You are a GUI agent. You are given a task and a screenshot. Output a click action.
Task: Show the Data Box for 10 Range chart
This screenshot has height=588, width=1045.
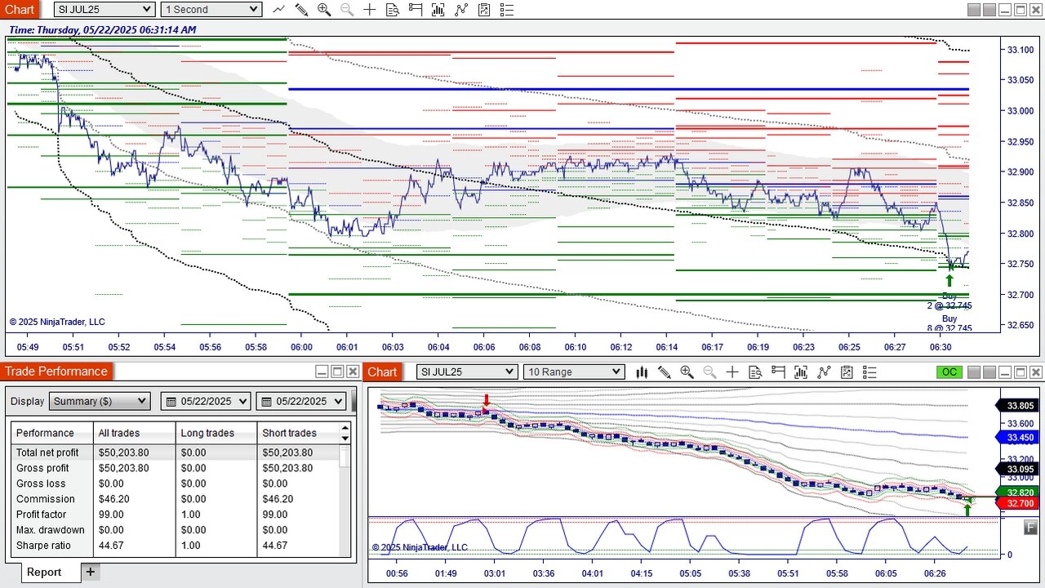click(755, 372)
